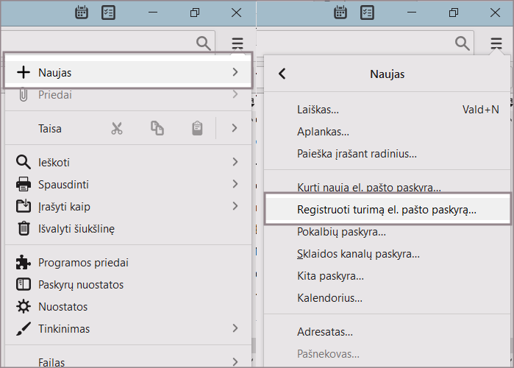Expand the Ieškoti submenu arrow
Image resolution: width=514 pixels, height=368 pixels.
coord(235,162)
